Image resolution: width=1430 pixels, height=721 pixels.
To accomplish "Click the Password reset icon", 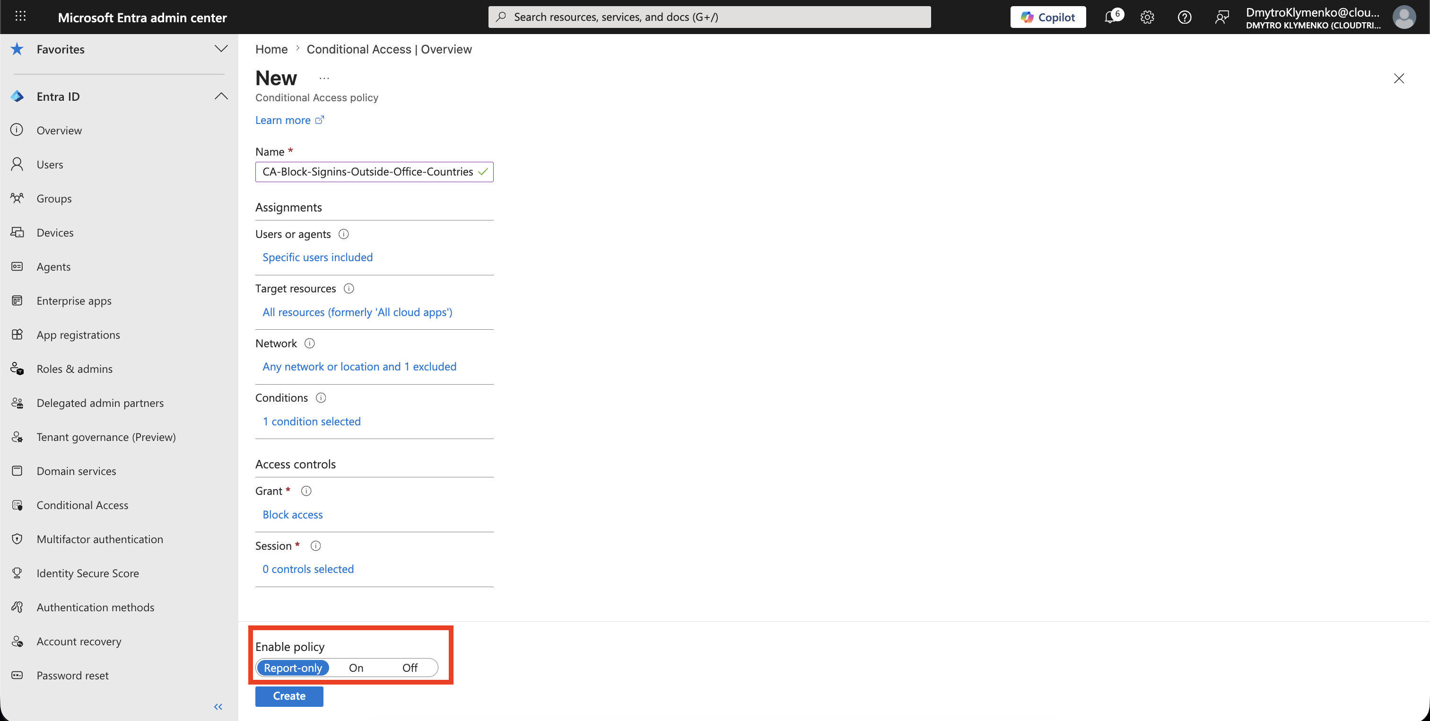I will 17,675.
